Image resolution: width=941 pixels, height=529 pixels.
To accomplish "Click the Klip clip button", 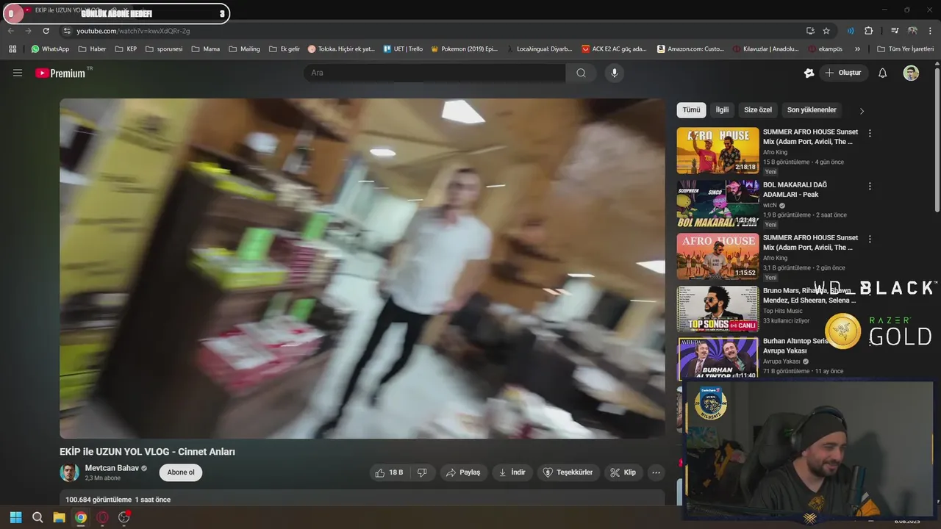I will pos(623,472).
